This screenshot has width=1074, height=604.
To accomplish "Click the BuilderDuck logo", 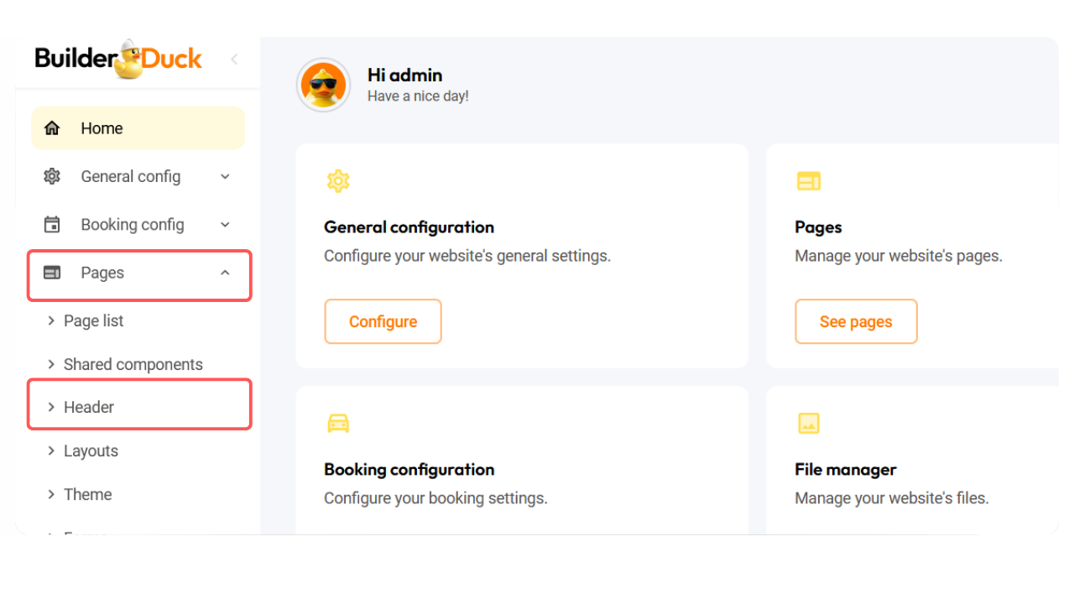I will click(x=118, y=60).
